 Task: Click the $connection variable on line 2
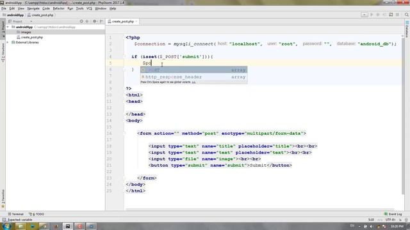(149, 44)
